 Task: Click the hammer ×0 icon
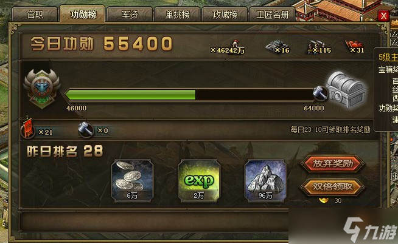[85, 130]
